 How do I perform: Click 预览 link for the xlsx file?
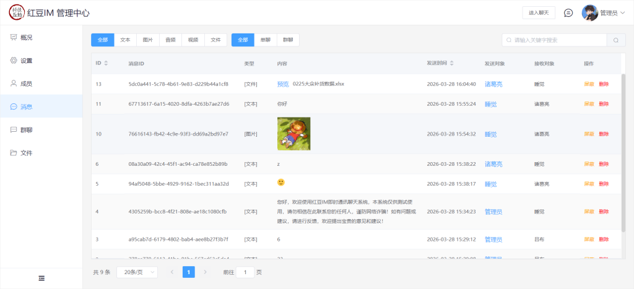pyautogui.click(x=283, y=84)
